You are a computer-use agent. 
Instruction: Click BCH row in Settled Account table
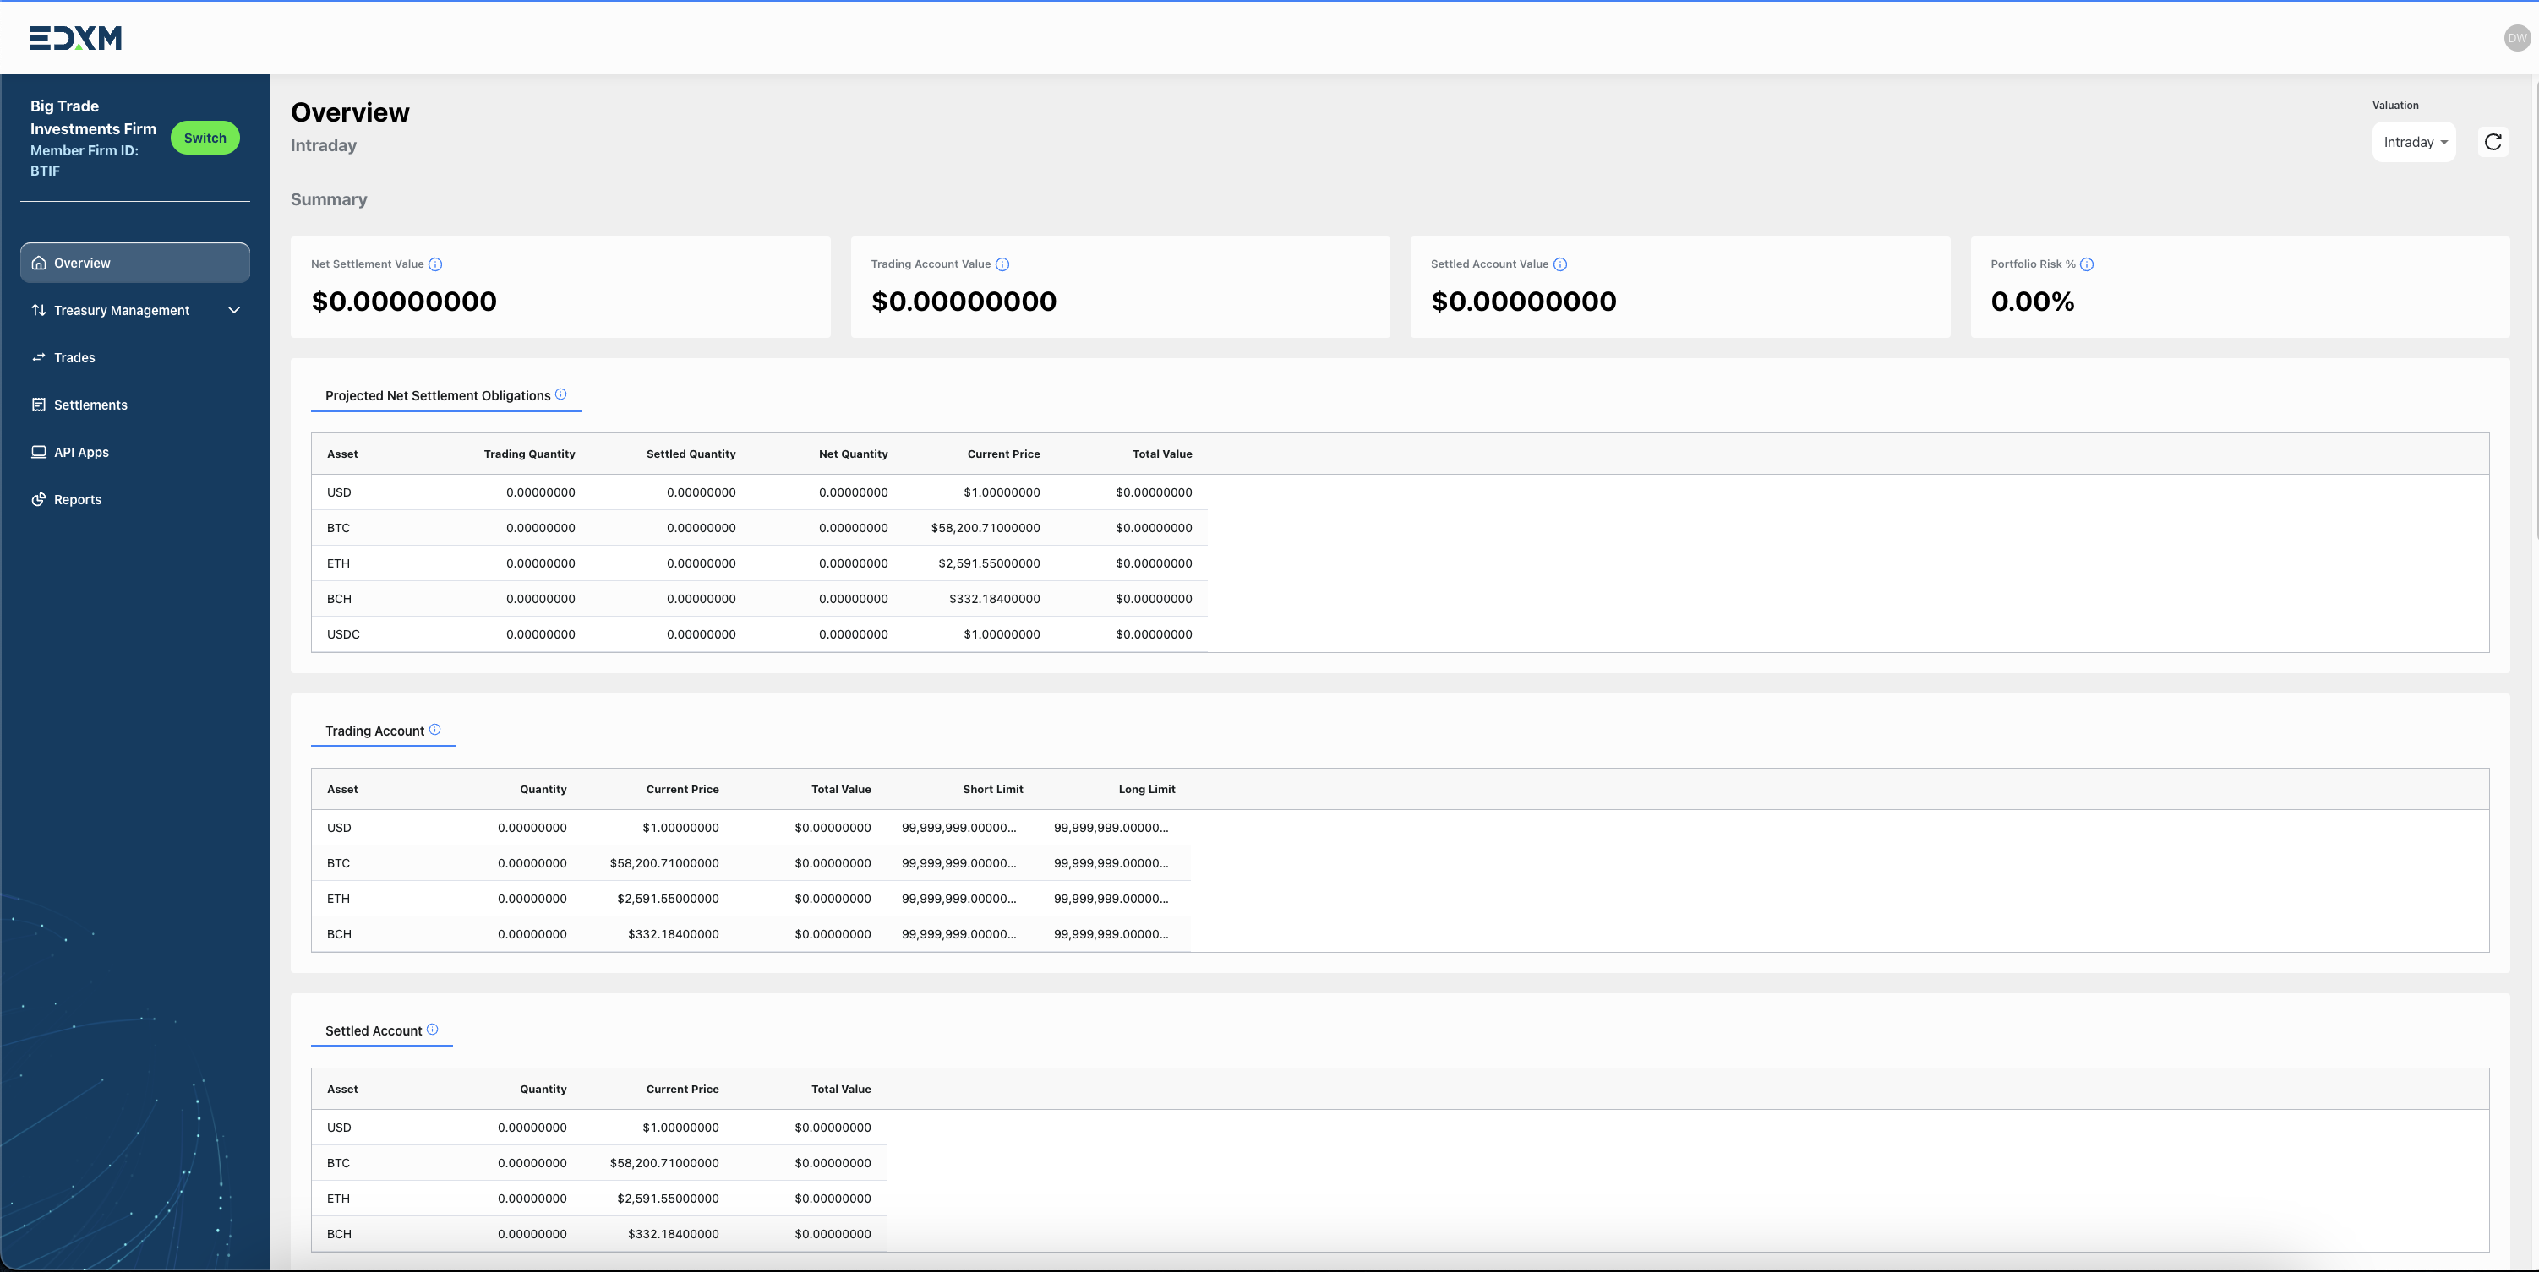tap(599, 1234)
